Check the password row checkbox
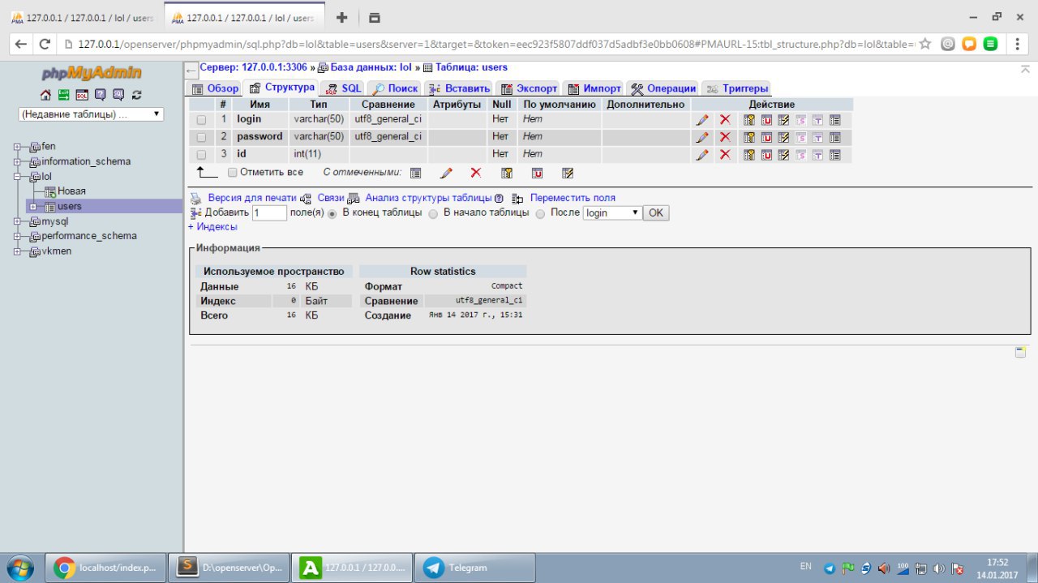1038x583 pixels. (201, 137)
